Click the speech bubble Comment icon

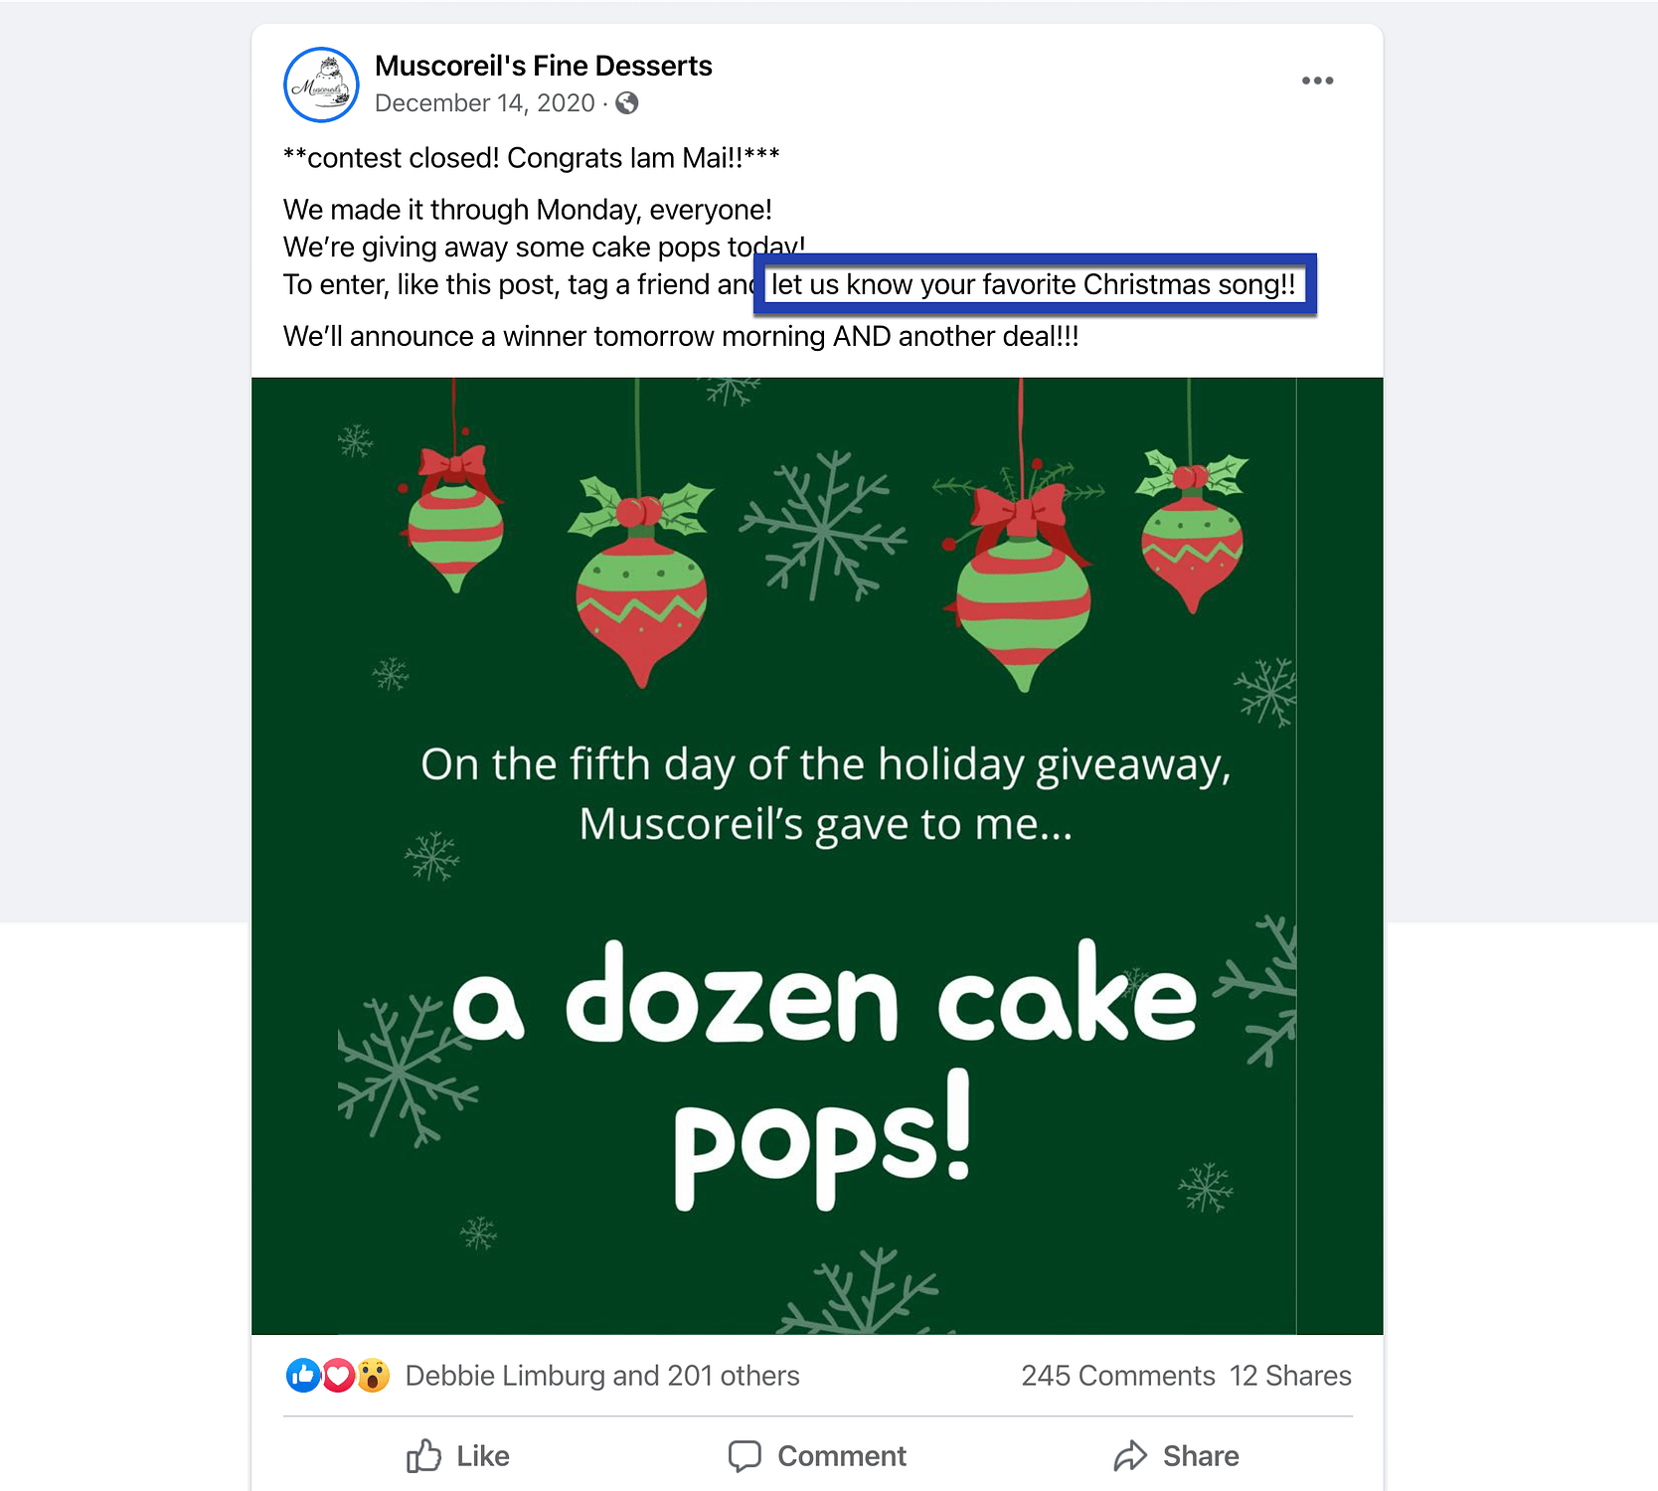tap(745, 1456)
